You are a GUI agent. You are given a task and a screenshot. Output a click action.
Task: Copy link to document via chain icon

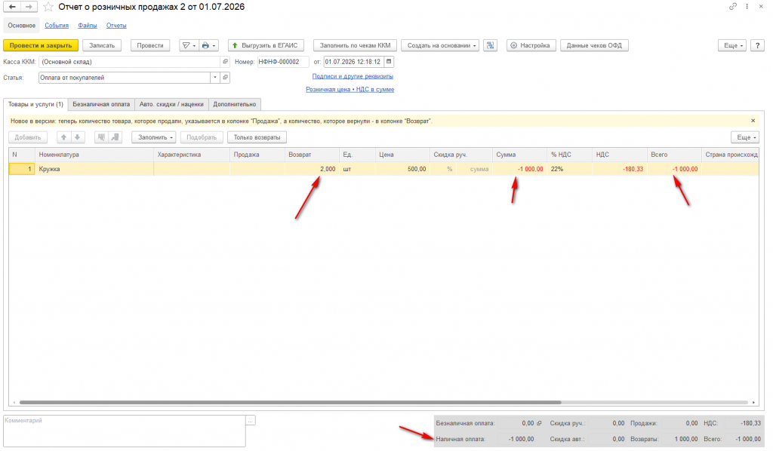point(733,6)
